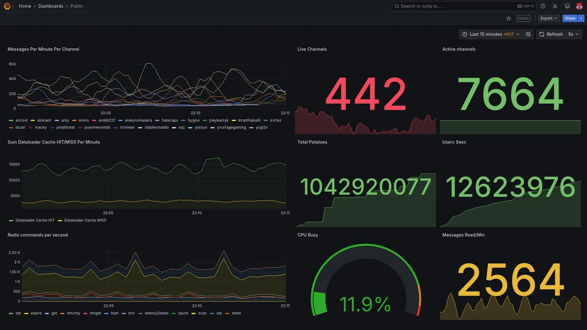Click the 442 Live Channels value
Image resolution: width=587 pixels, height=330 pixels.
click(365, 95)
